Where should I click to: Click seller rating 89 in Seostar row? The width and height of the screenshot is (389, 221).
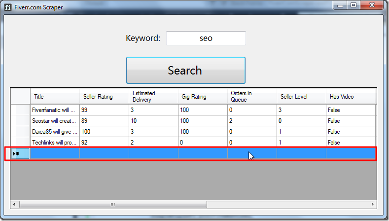pyautogui.click(x=104, y=121)
